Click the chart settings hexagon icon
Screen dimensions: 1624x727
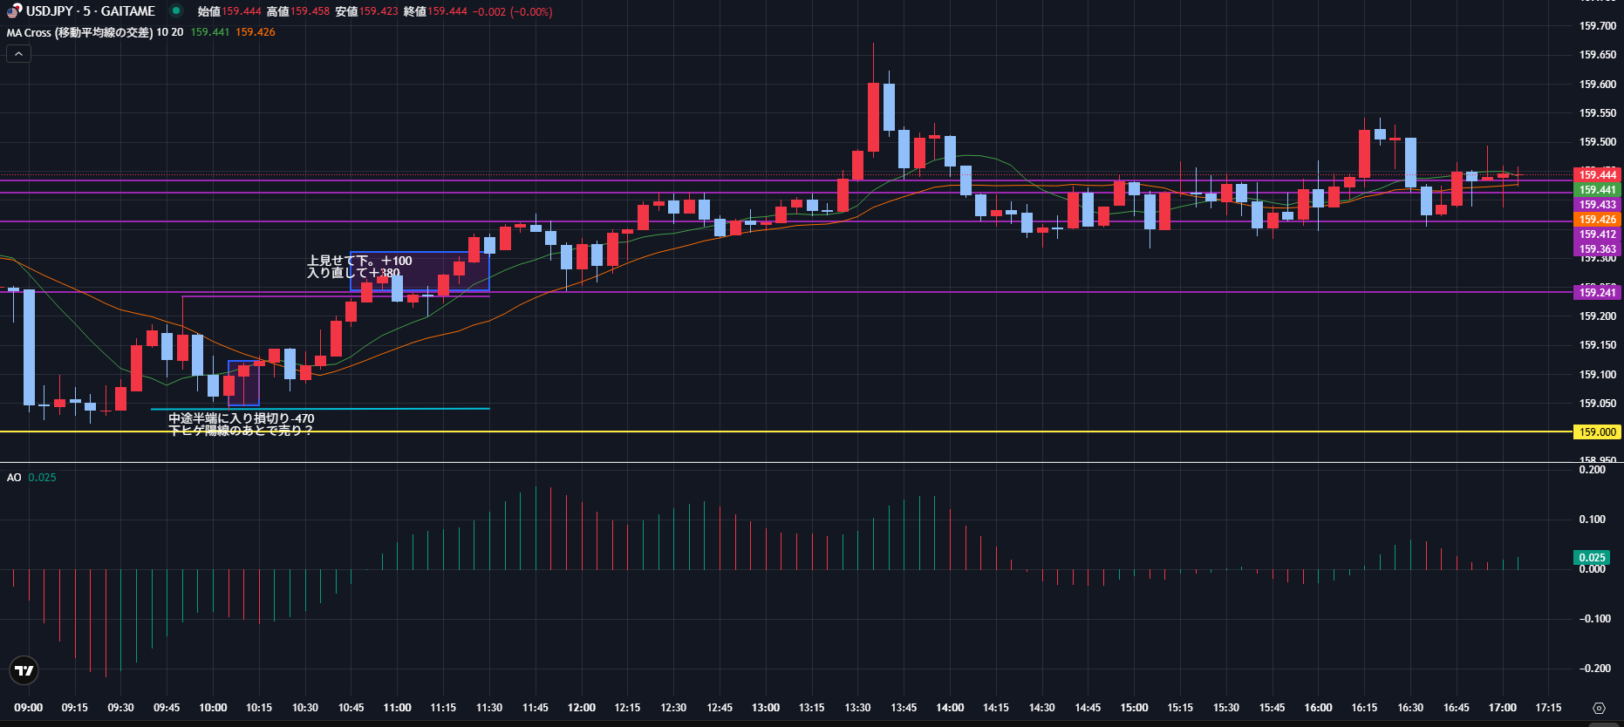1598,708
